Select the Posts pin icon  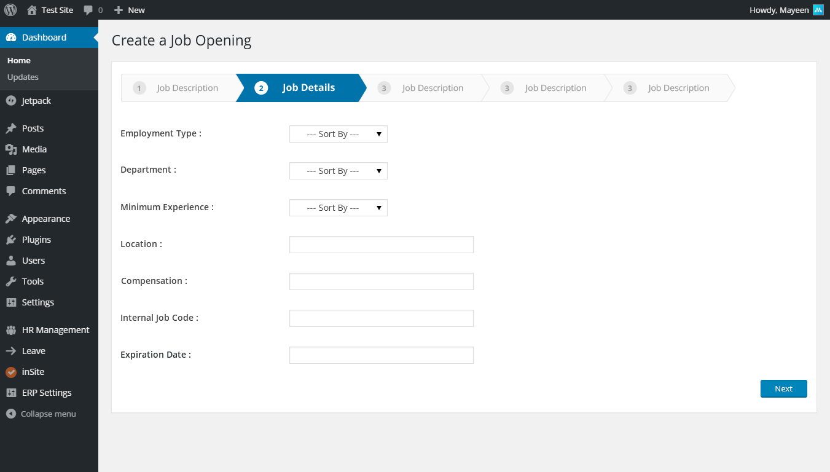tap(10, 128)
